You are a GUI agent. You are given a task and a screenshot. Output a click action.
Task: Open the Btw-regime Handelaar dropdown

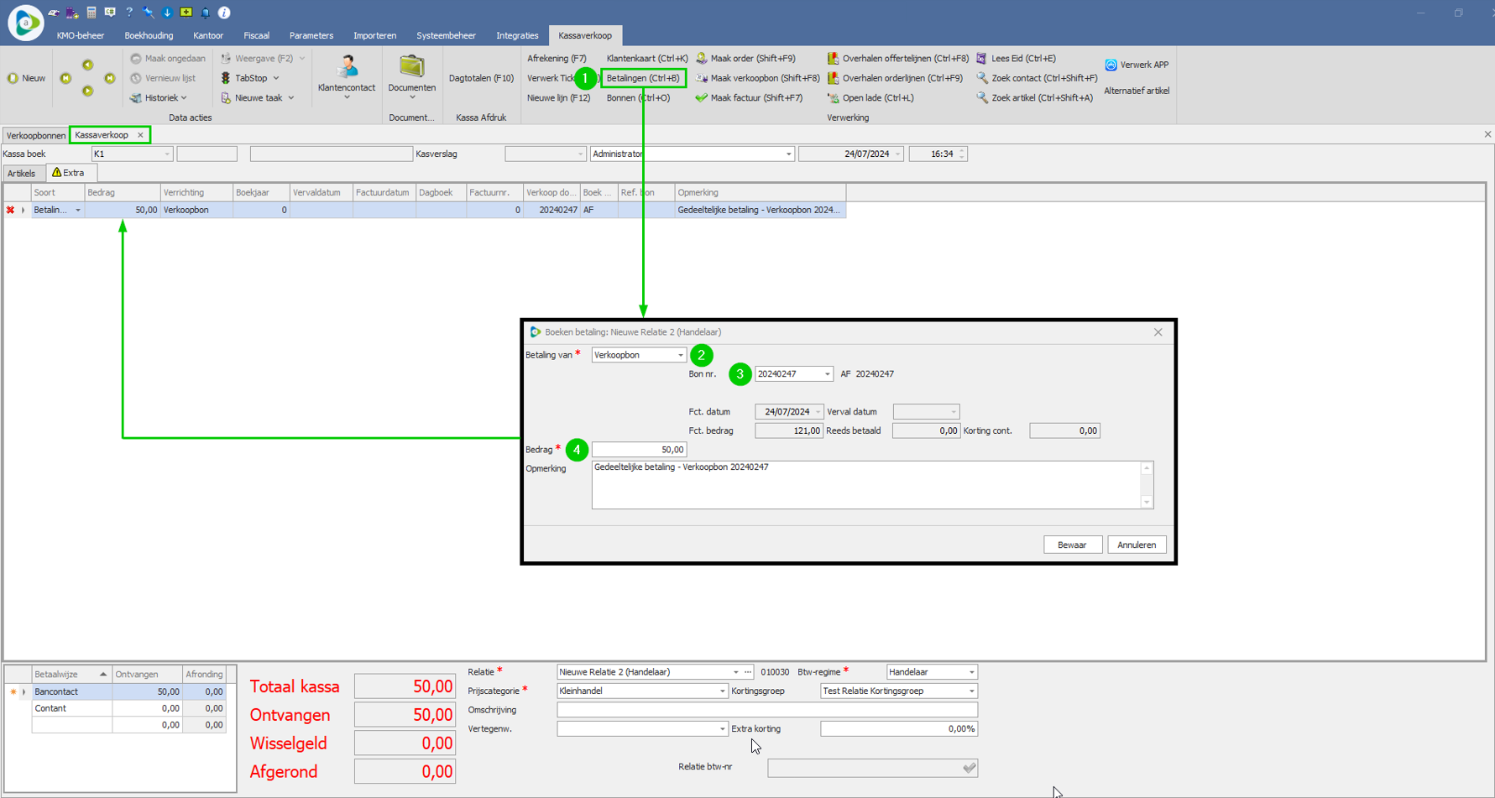pyautogui.click(x=971, y=672)
